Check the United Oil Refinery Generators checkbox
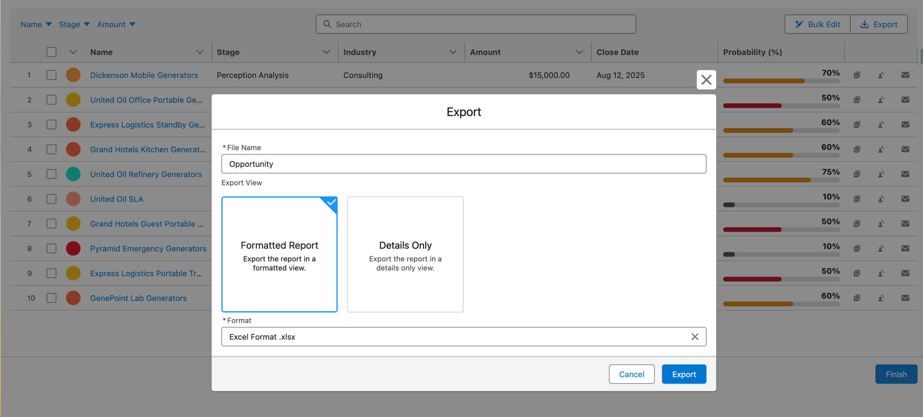Image resolution: width=923 pixels, height=417 pixels. click(51, 174)
